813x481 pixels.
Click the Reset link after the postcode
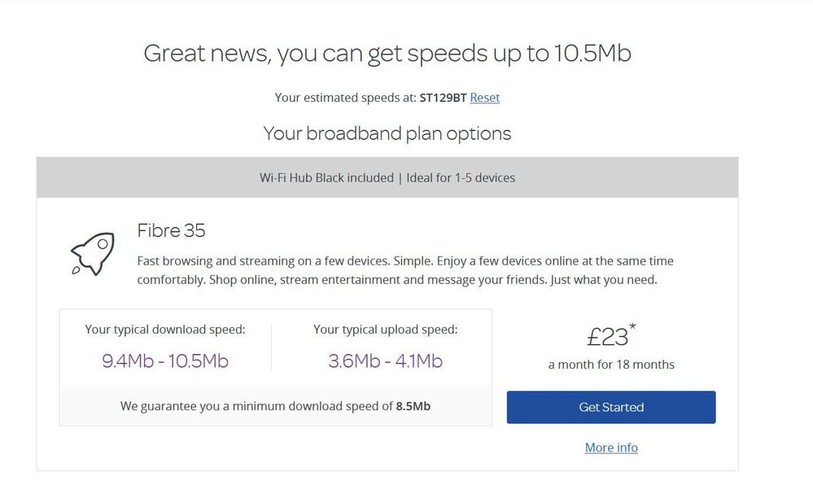(484, 97)
